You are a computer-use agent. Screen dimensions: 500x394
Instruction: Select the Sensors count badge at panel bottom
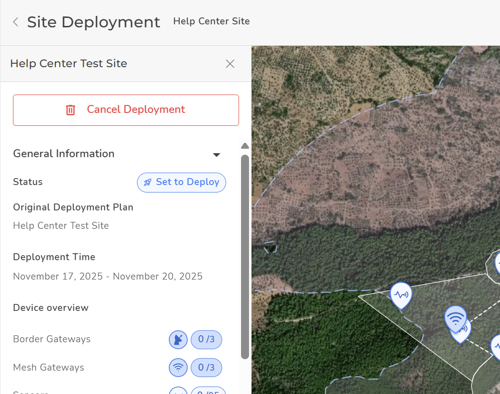click(208, 391)
